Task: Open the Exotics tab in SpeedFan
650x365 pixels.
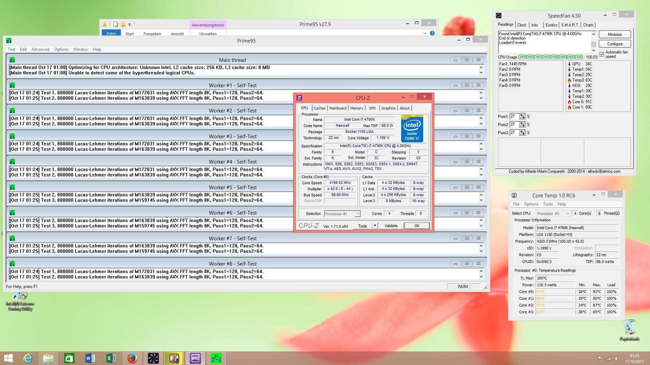Action: click(x=551, y=25)
